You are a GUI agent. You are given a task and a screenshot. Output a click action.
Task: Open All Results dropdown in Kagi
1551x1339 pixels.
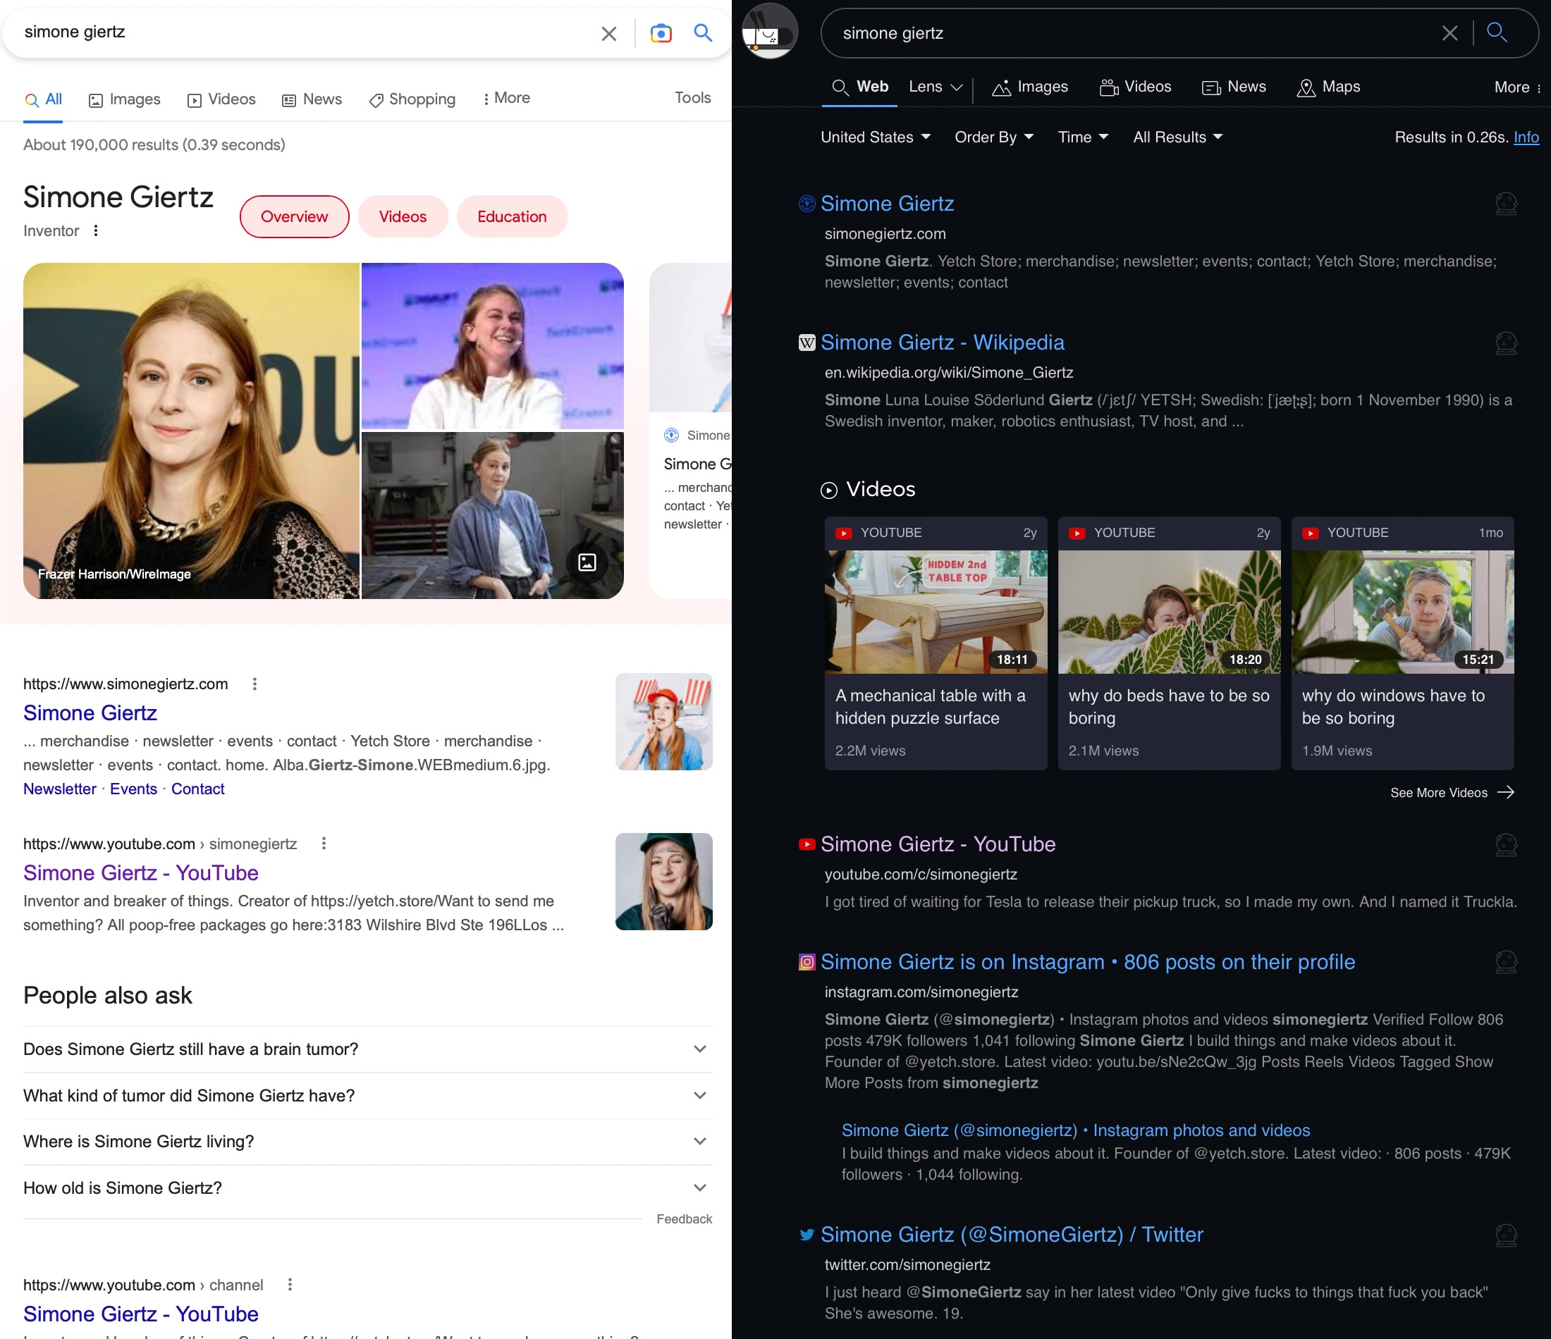(x=1178, y=137)
